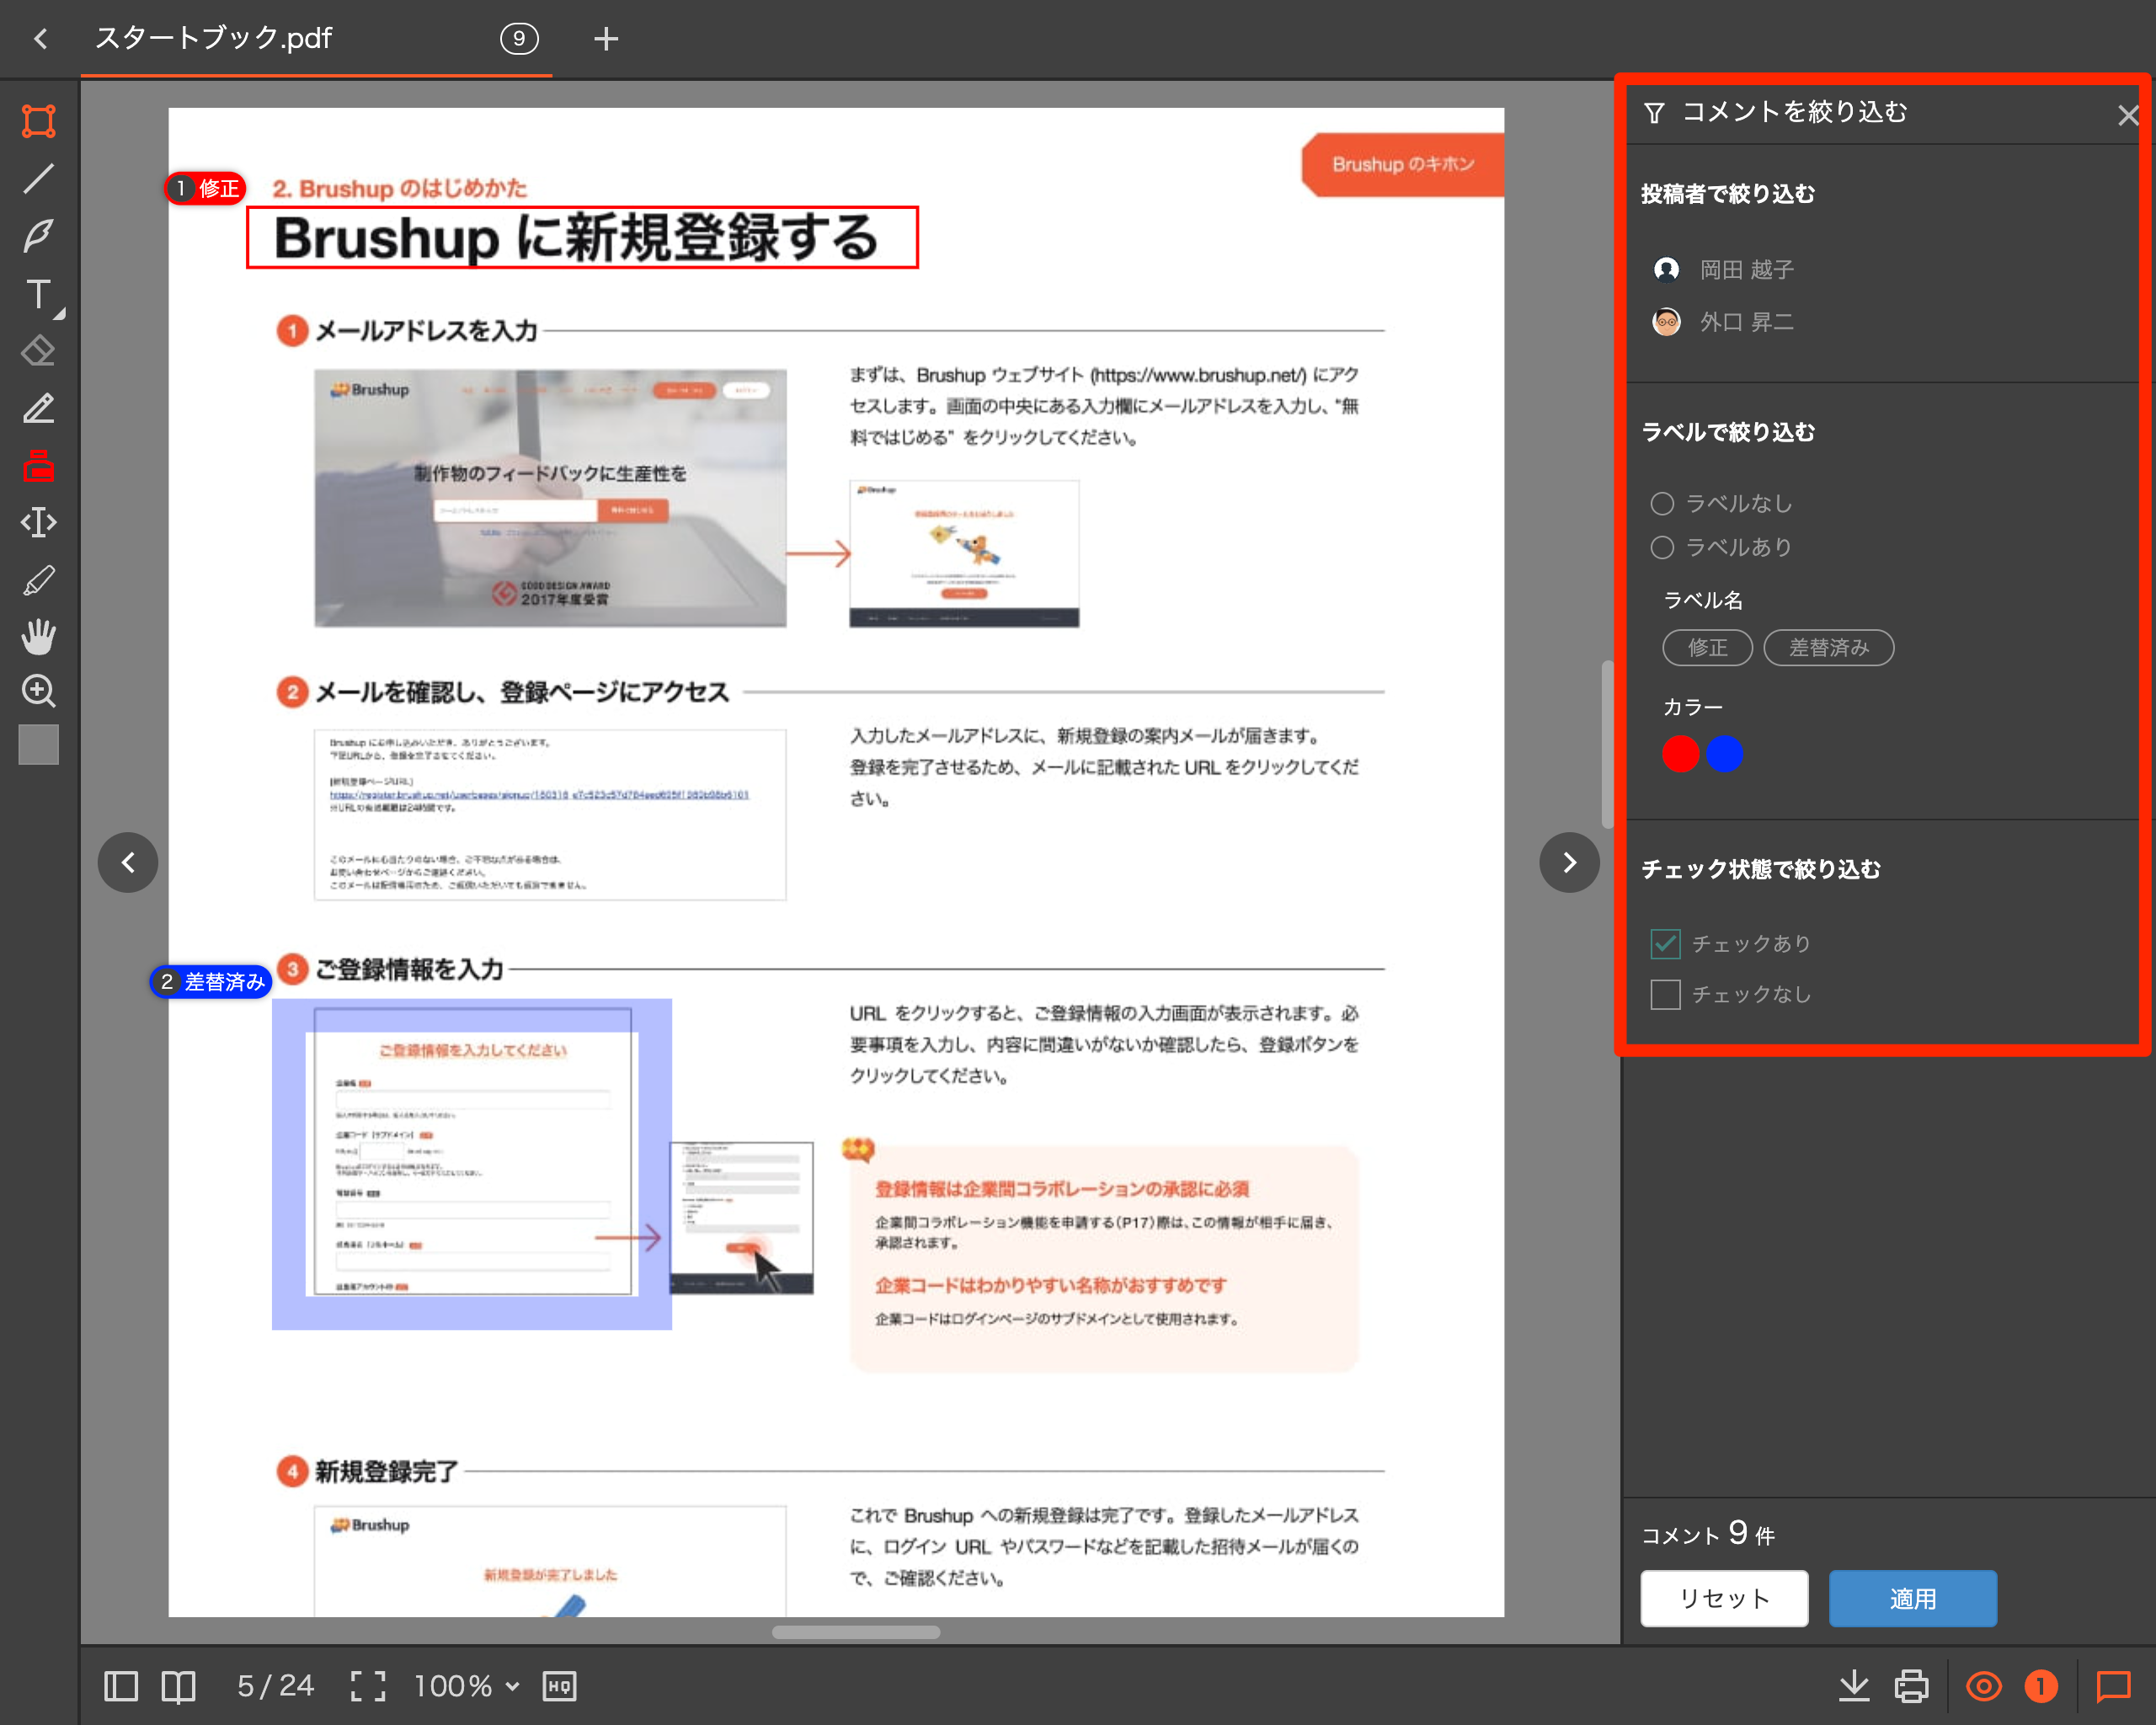
Task: Open the gray color swatch in toolbar
Action: (x=39, y=745)
